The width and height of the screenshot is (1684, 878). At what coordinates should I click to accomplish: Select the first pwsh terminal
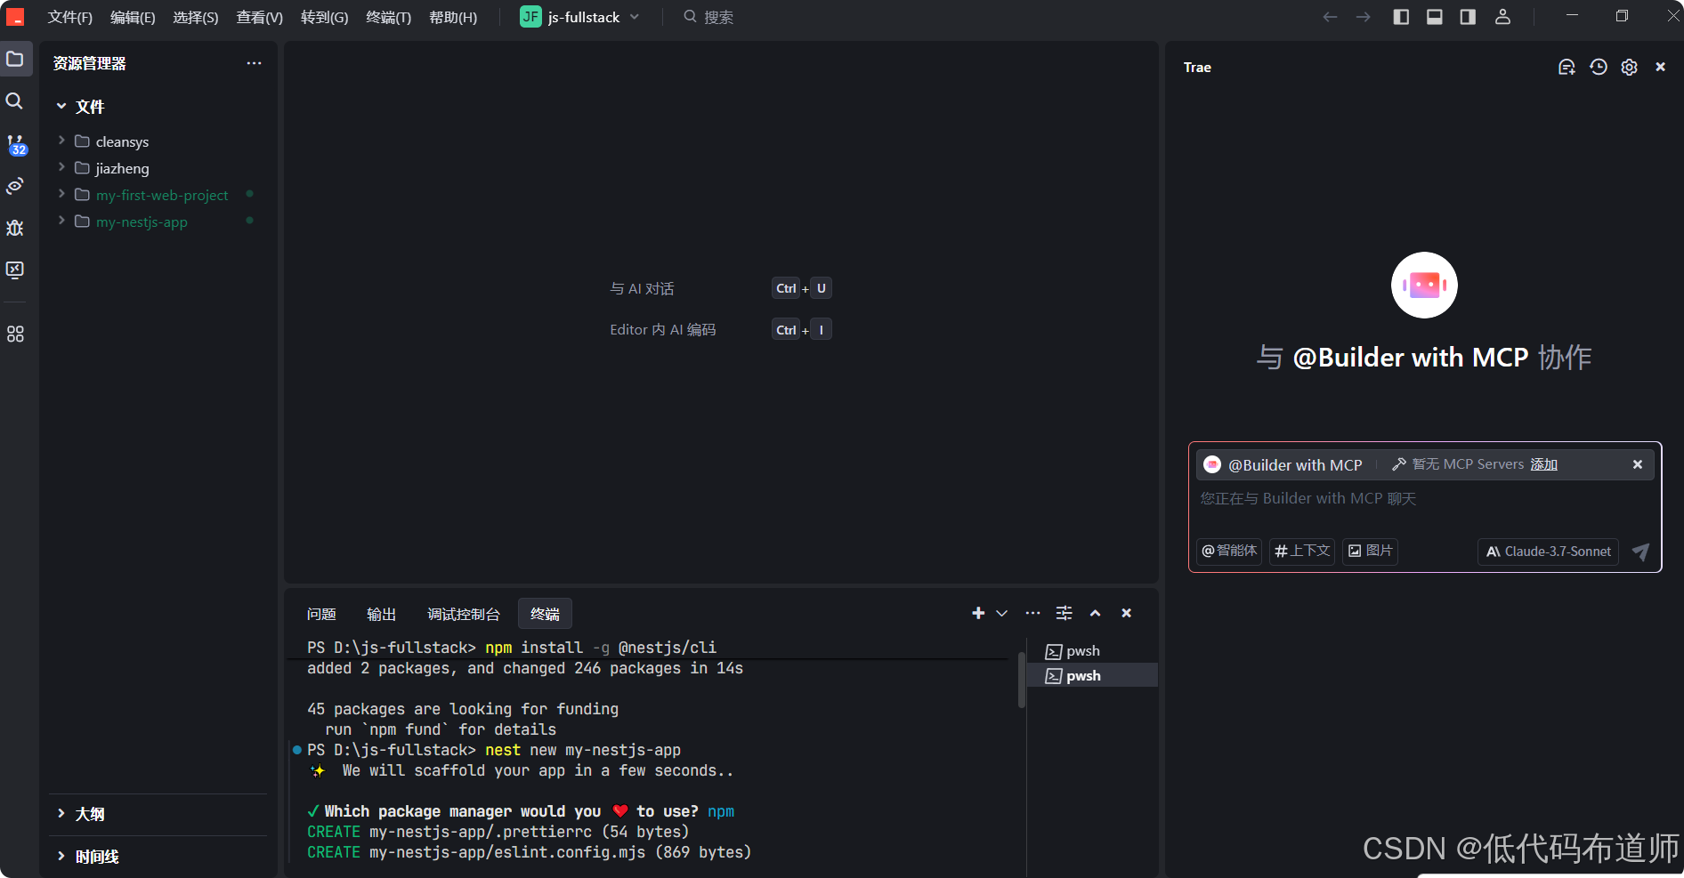click(x=1092, y=651)
